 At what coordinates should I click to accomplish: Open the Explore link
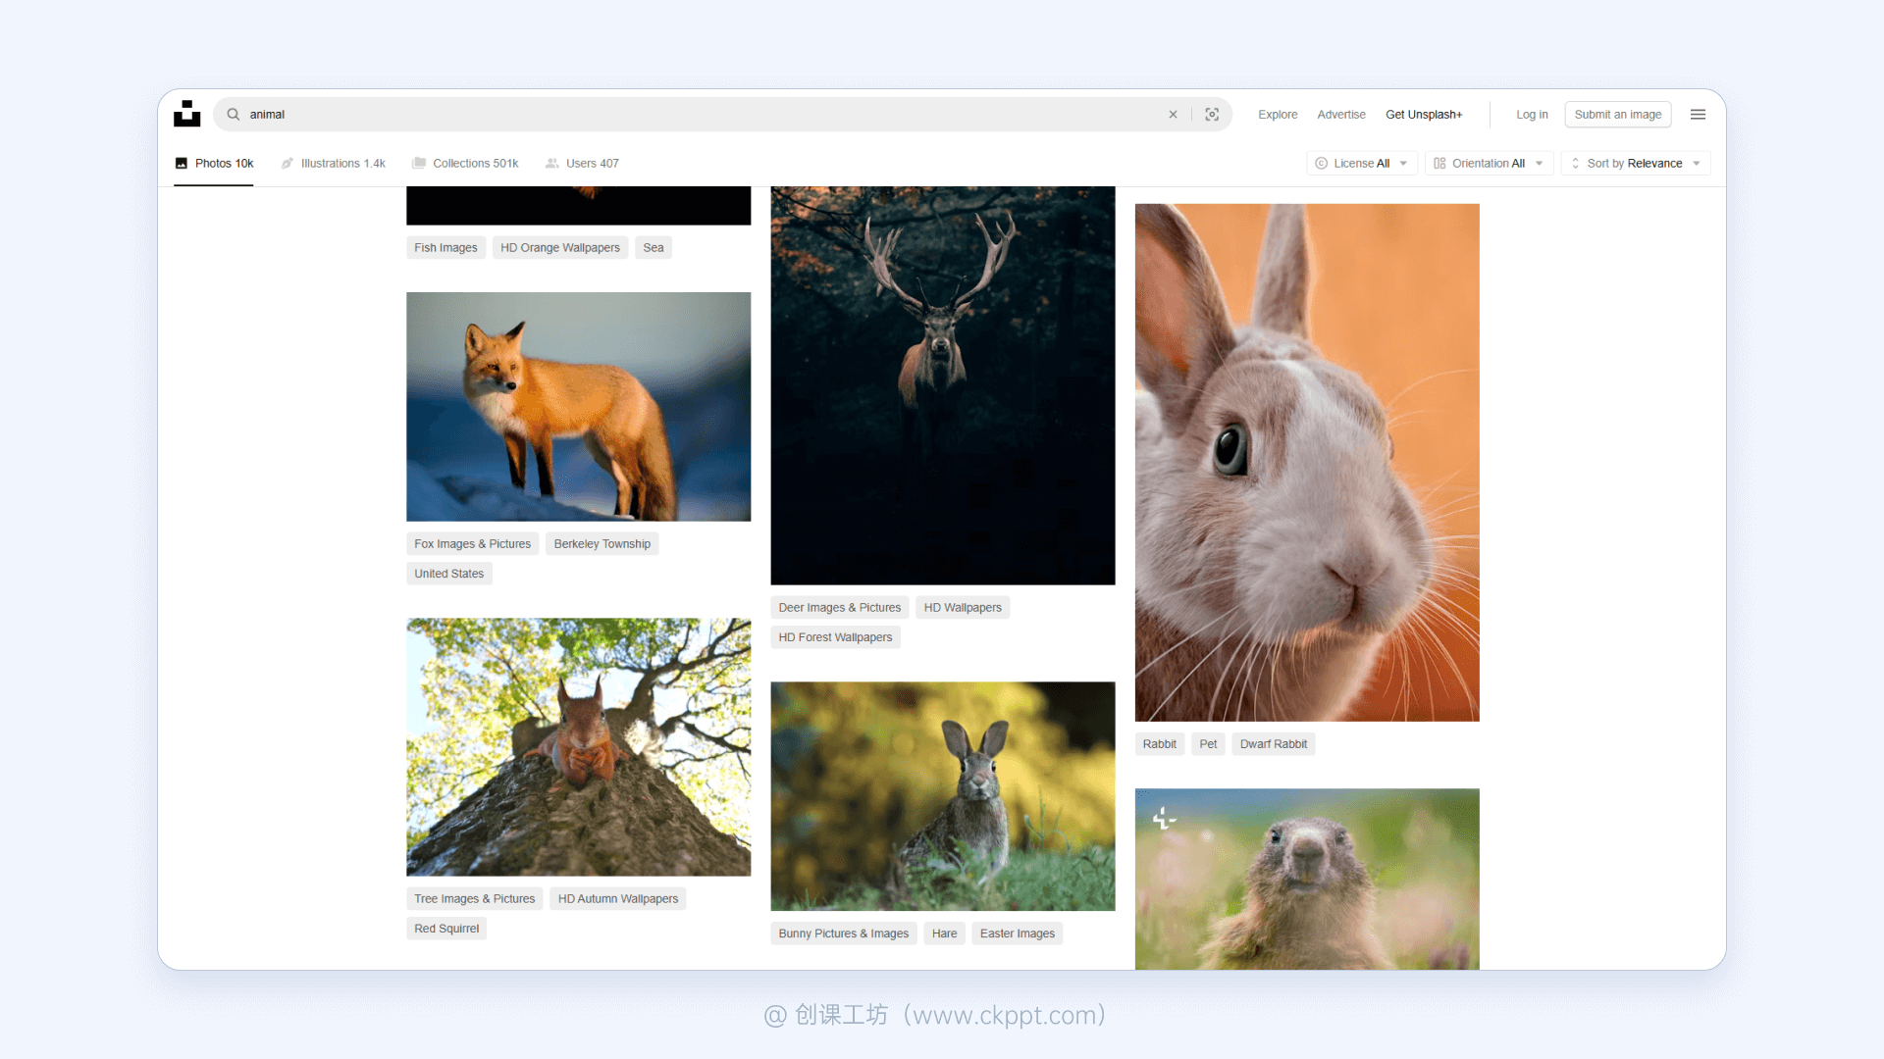tap(1278, 115)
